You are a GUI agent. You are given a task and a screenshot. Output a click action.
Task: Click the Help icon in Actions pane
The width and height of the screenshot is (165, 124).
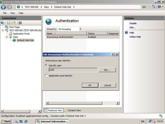127,33
